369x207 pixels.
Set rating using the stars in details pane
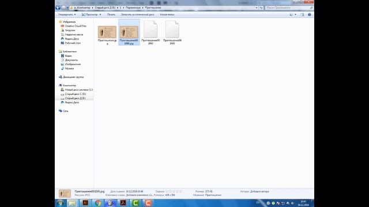pos(174,191)
